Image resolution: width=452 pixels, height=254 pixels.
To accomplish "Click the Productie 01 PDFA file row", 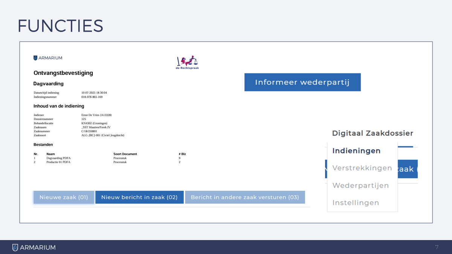I will point(58,162).
